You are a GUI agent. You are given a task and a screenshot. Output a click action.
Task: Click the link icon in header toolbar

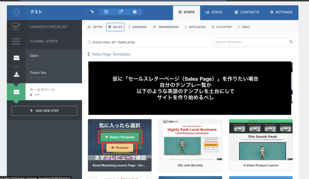[92, 12]
